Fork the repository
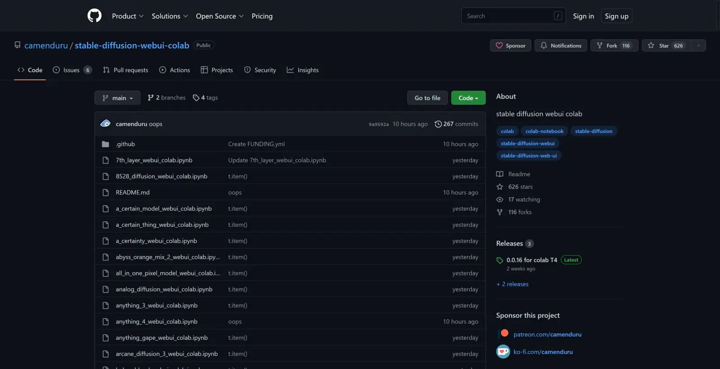 tap(614, 45)
